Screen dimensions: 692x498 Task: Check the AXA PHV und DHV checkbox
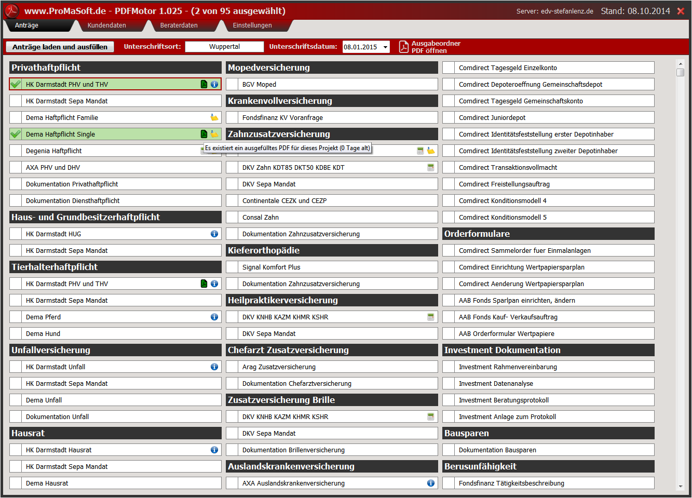click(16, 167)
